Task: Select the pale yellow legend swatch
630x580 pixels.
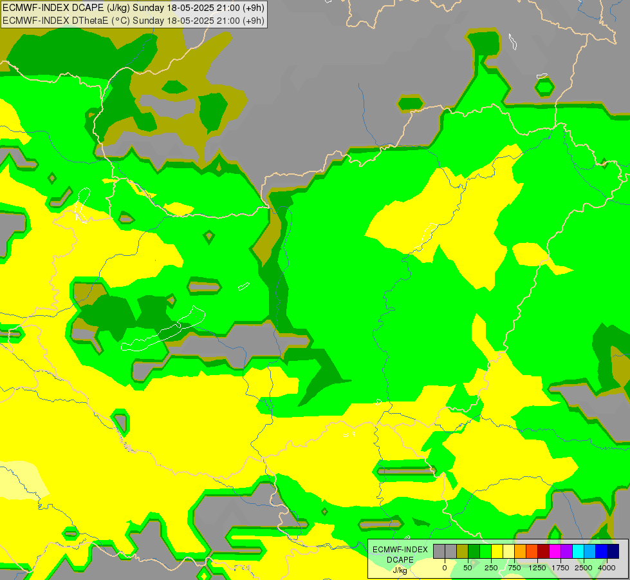Action: tap(509, 551)
